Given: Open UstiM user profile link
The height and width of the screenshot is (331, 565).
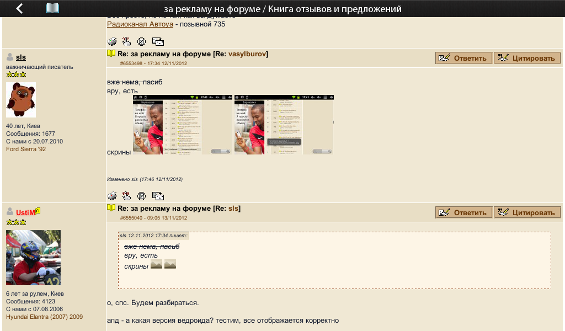Looking at the screenshot, I should click(25, 212).
